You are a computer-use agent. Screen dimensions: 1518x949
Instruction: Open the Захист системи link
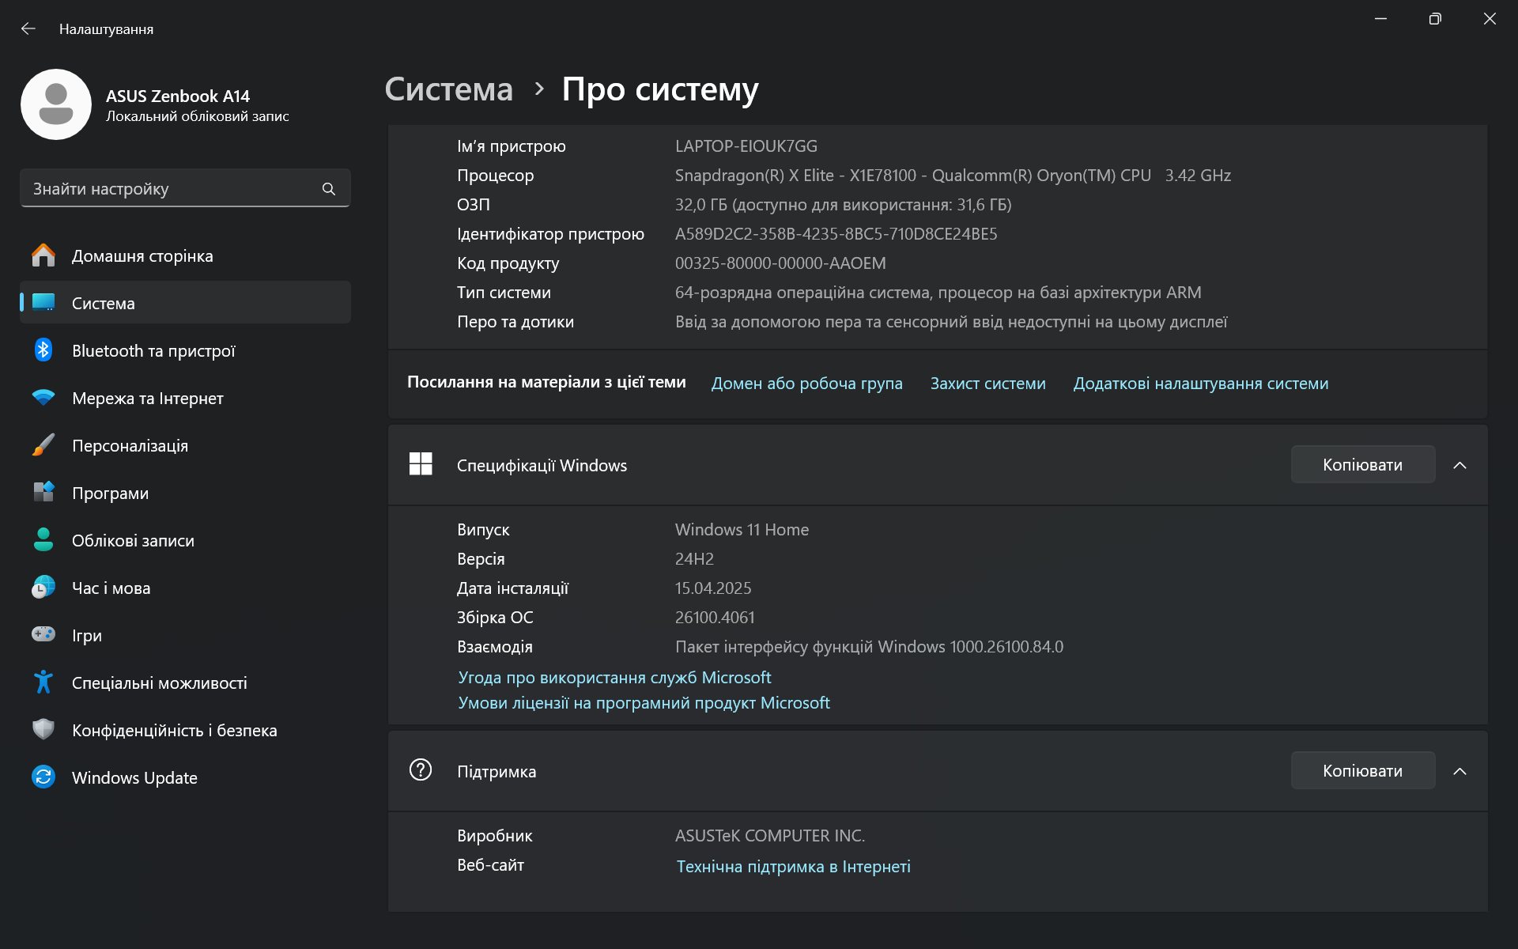point(987,384)
